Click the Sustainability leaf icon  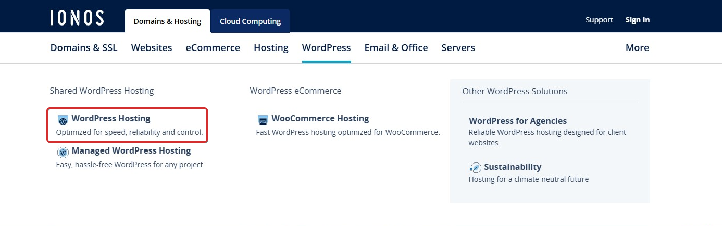click(475, 168)
